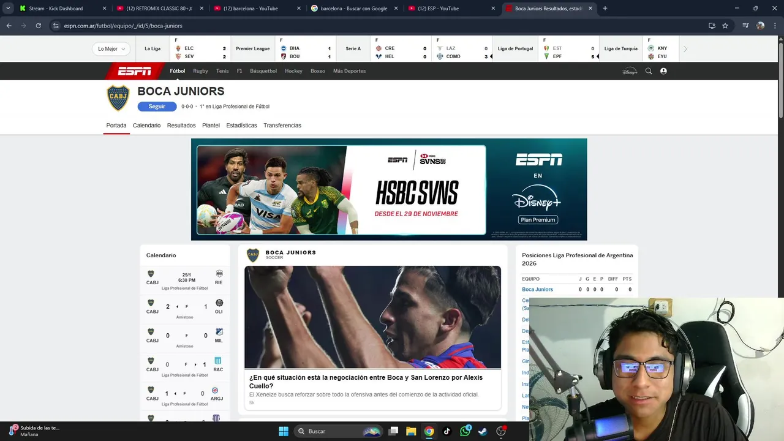Click the Boca Juniors link in the standings table

point(537,289)
